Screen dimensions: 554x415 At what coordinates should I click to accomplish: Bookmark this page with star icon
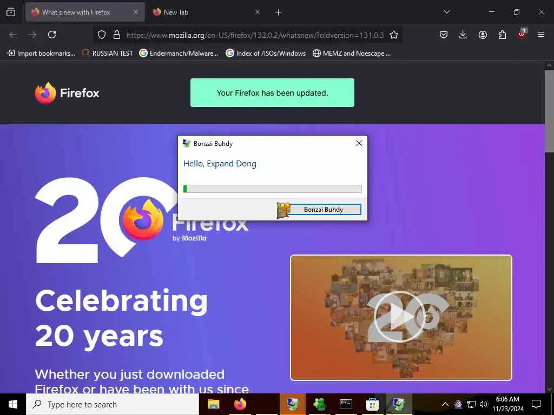click(x=394, y=35)
